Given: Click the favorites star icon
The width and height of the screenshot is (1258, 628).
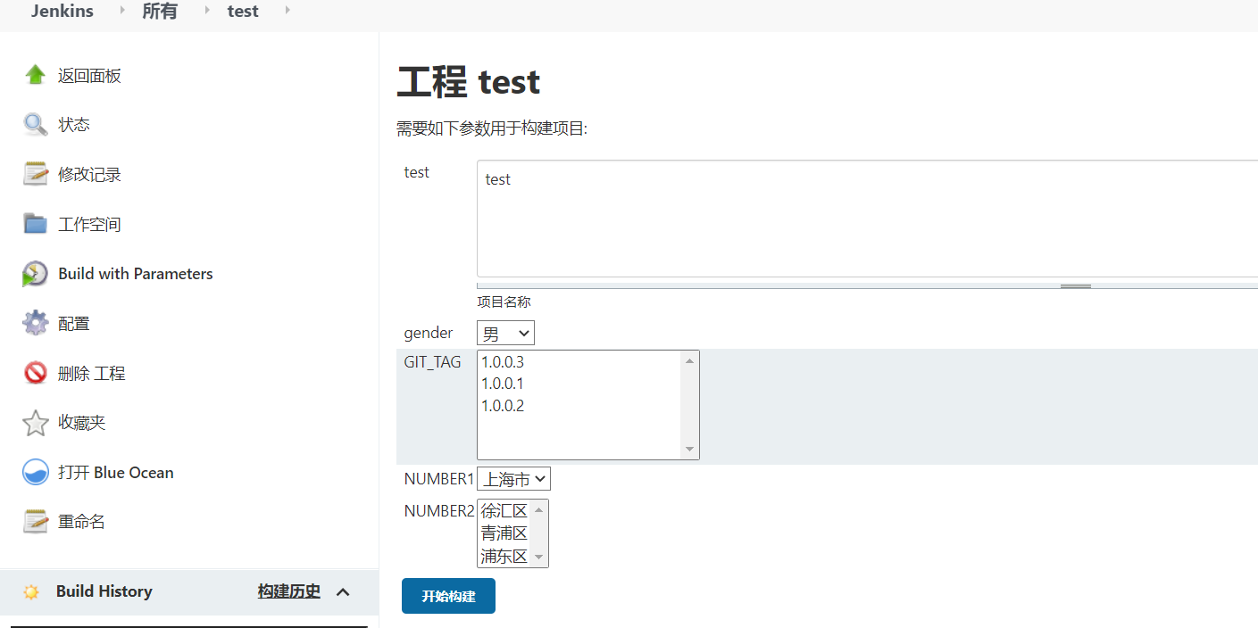Looking at the screenshot, I should [36, 423].
